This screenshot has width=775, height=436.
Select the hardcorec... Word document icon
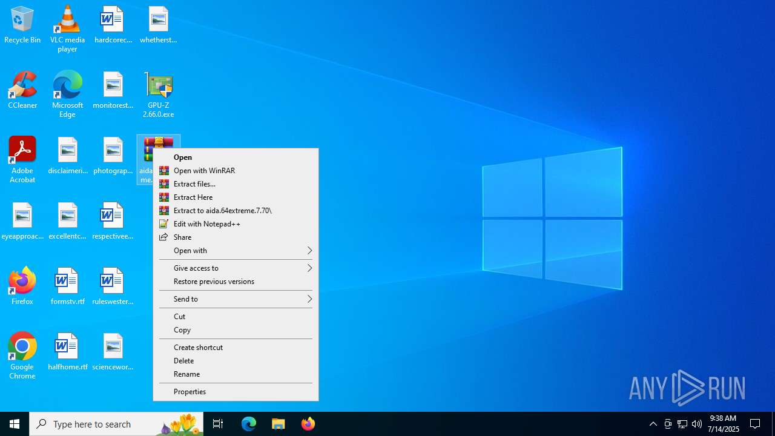pos(113,25)
